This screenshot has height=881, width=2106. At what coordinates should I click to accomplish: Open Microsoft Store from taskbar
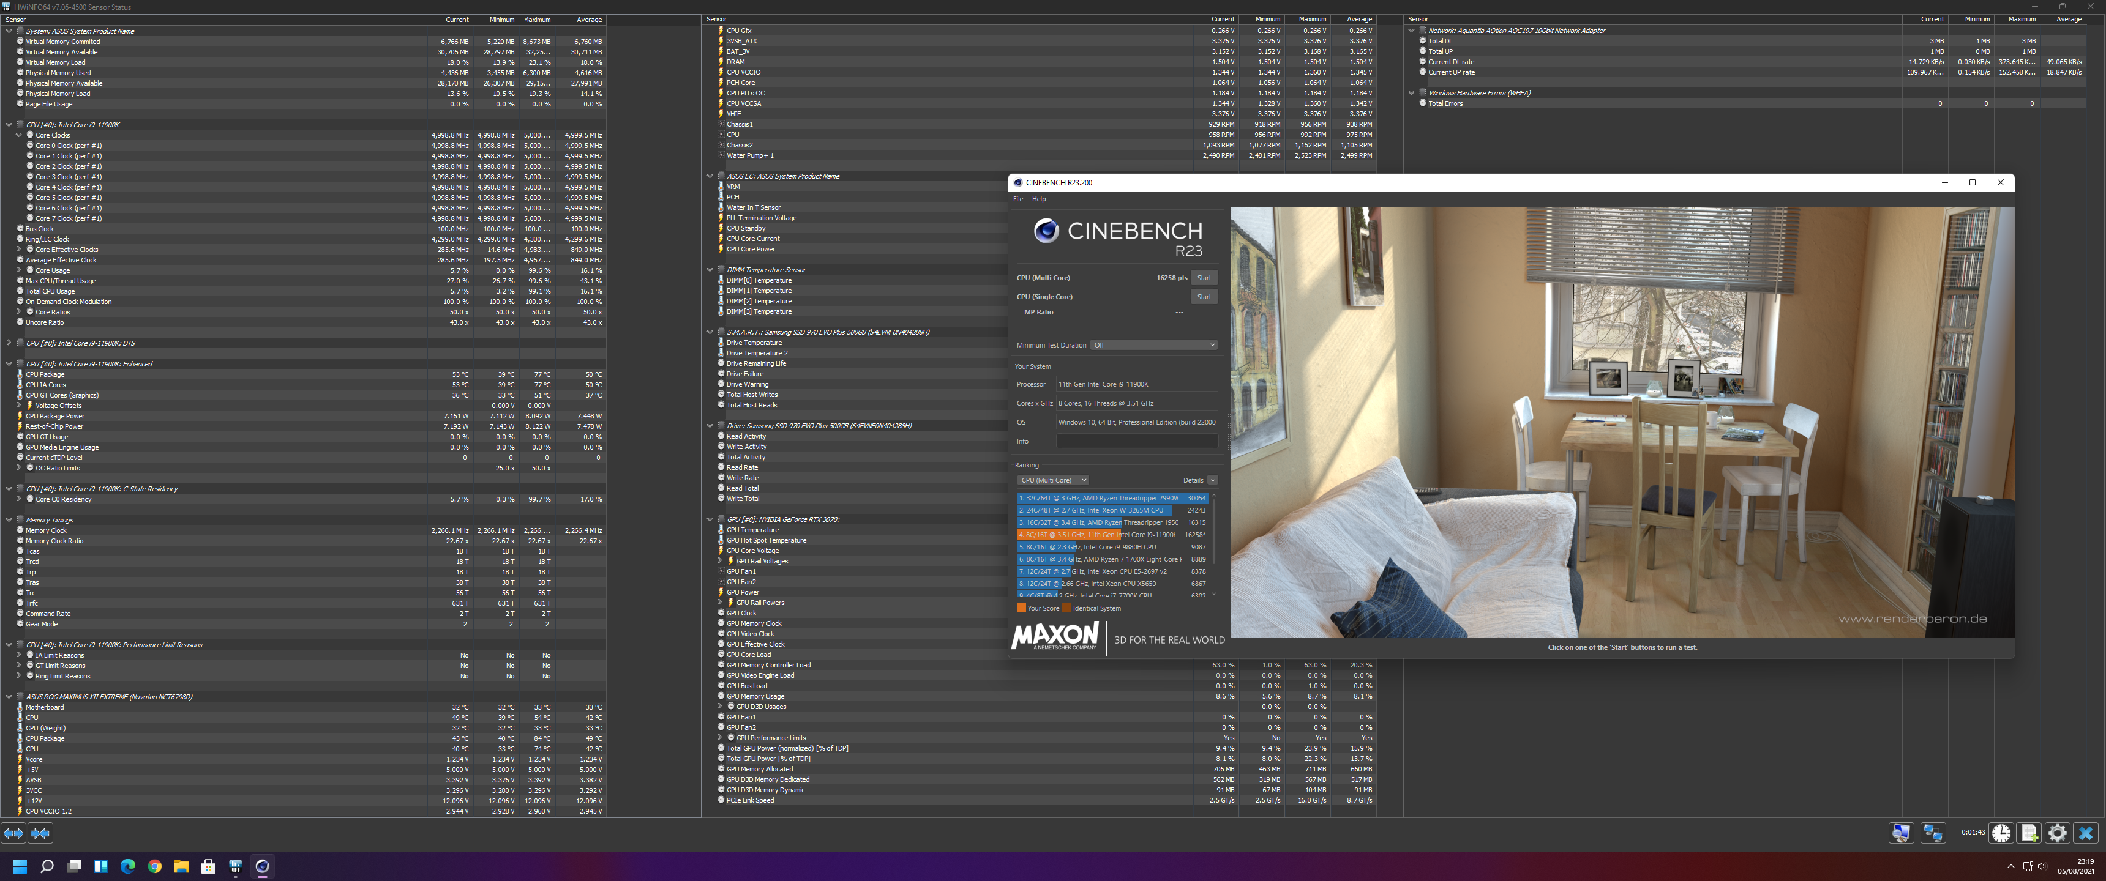(209, 866)
